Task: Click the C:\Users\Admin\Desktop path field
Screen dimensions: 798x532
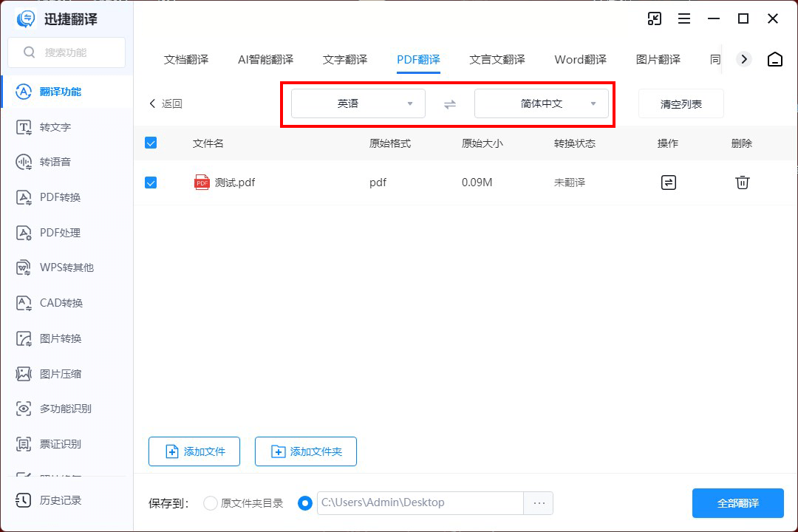Action: (x=420, y=503)
